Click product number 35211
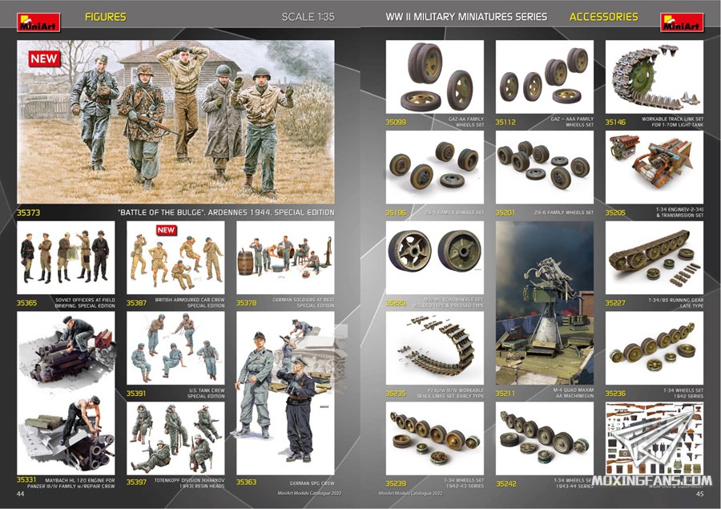Viewport: 721px width, 509px height. [x=506, y=394]
